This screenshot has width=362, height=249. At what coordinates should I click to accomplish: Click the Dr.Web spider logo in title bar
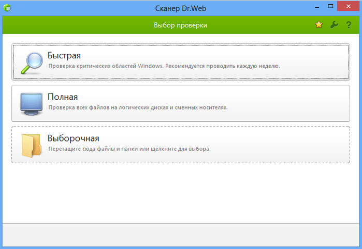pos(7,8)
